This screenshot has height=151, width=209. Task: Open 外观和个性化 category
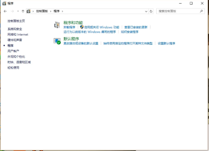coord(16,56)
